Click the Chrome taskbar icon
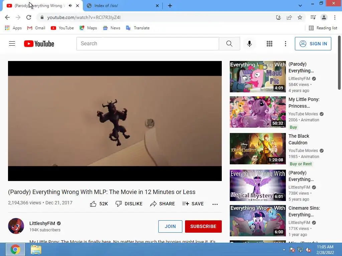This screenshot has height=256, width=342. tap(15, 249)
